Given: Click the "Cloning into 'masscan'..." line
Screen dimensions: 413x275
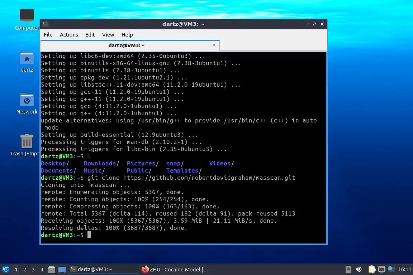Looking at the screenshot, I should 85,185.
